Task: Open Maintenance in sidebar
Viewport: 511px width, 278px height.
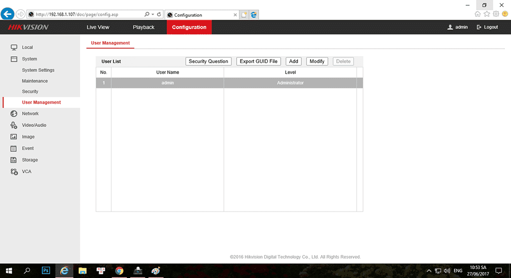Action: coord(35,81)
